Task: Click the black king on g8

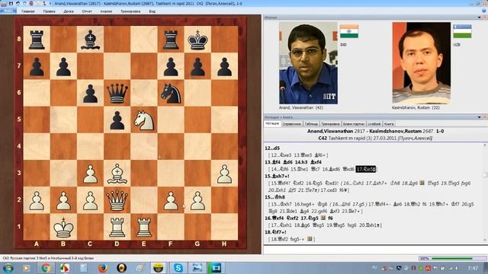Action: click(197, 40)
